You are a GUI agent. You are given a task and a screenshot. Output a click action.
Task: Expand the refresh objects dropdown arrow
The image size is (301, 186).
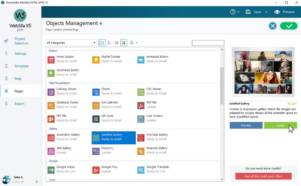click(137, 43)
